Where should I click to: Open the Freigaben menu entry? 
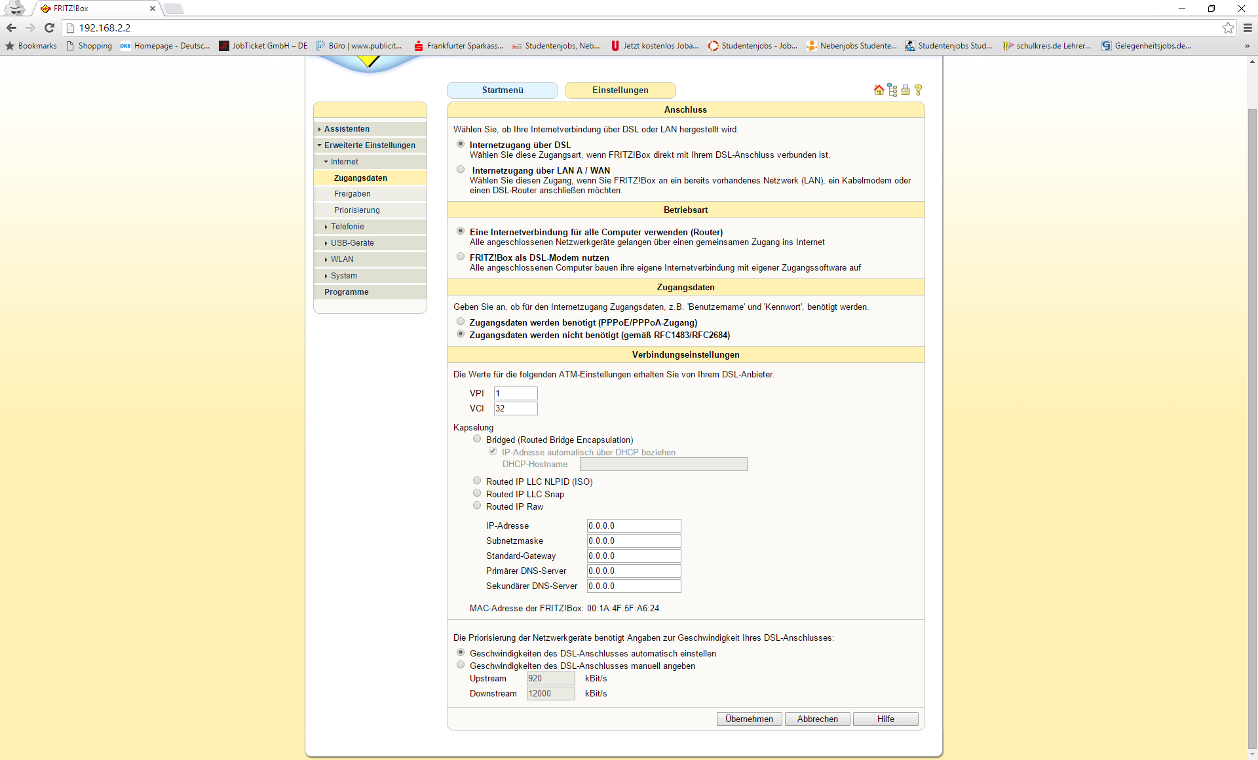pyautogui.click(x=353, y=194)
